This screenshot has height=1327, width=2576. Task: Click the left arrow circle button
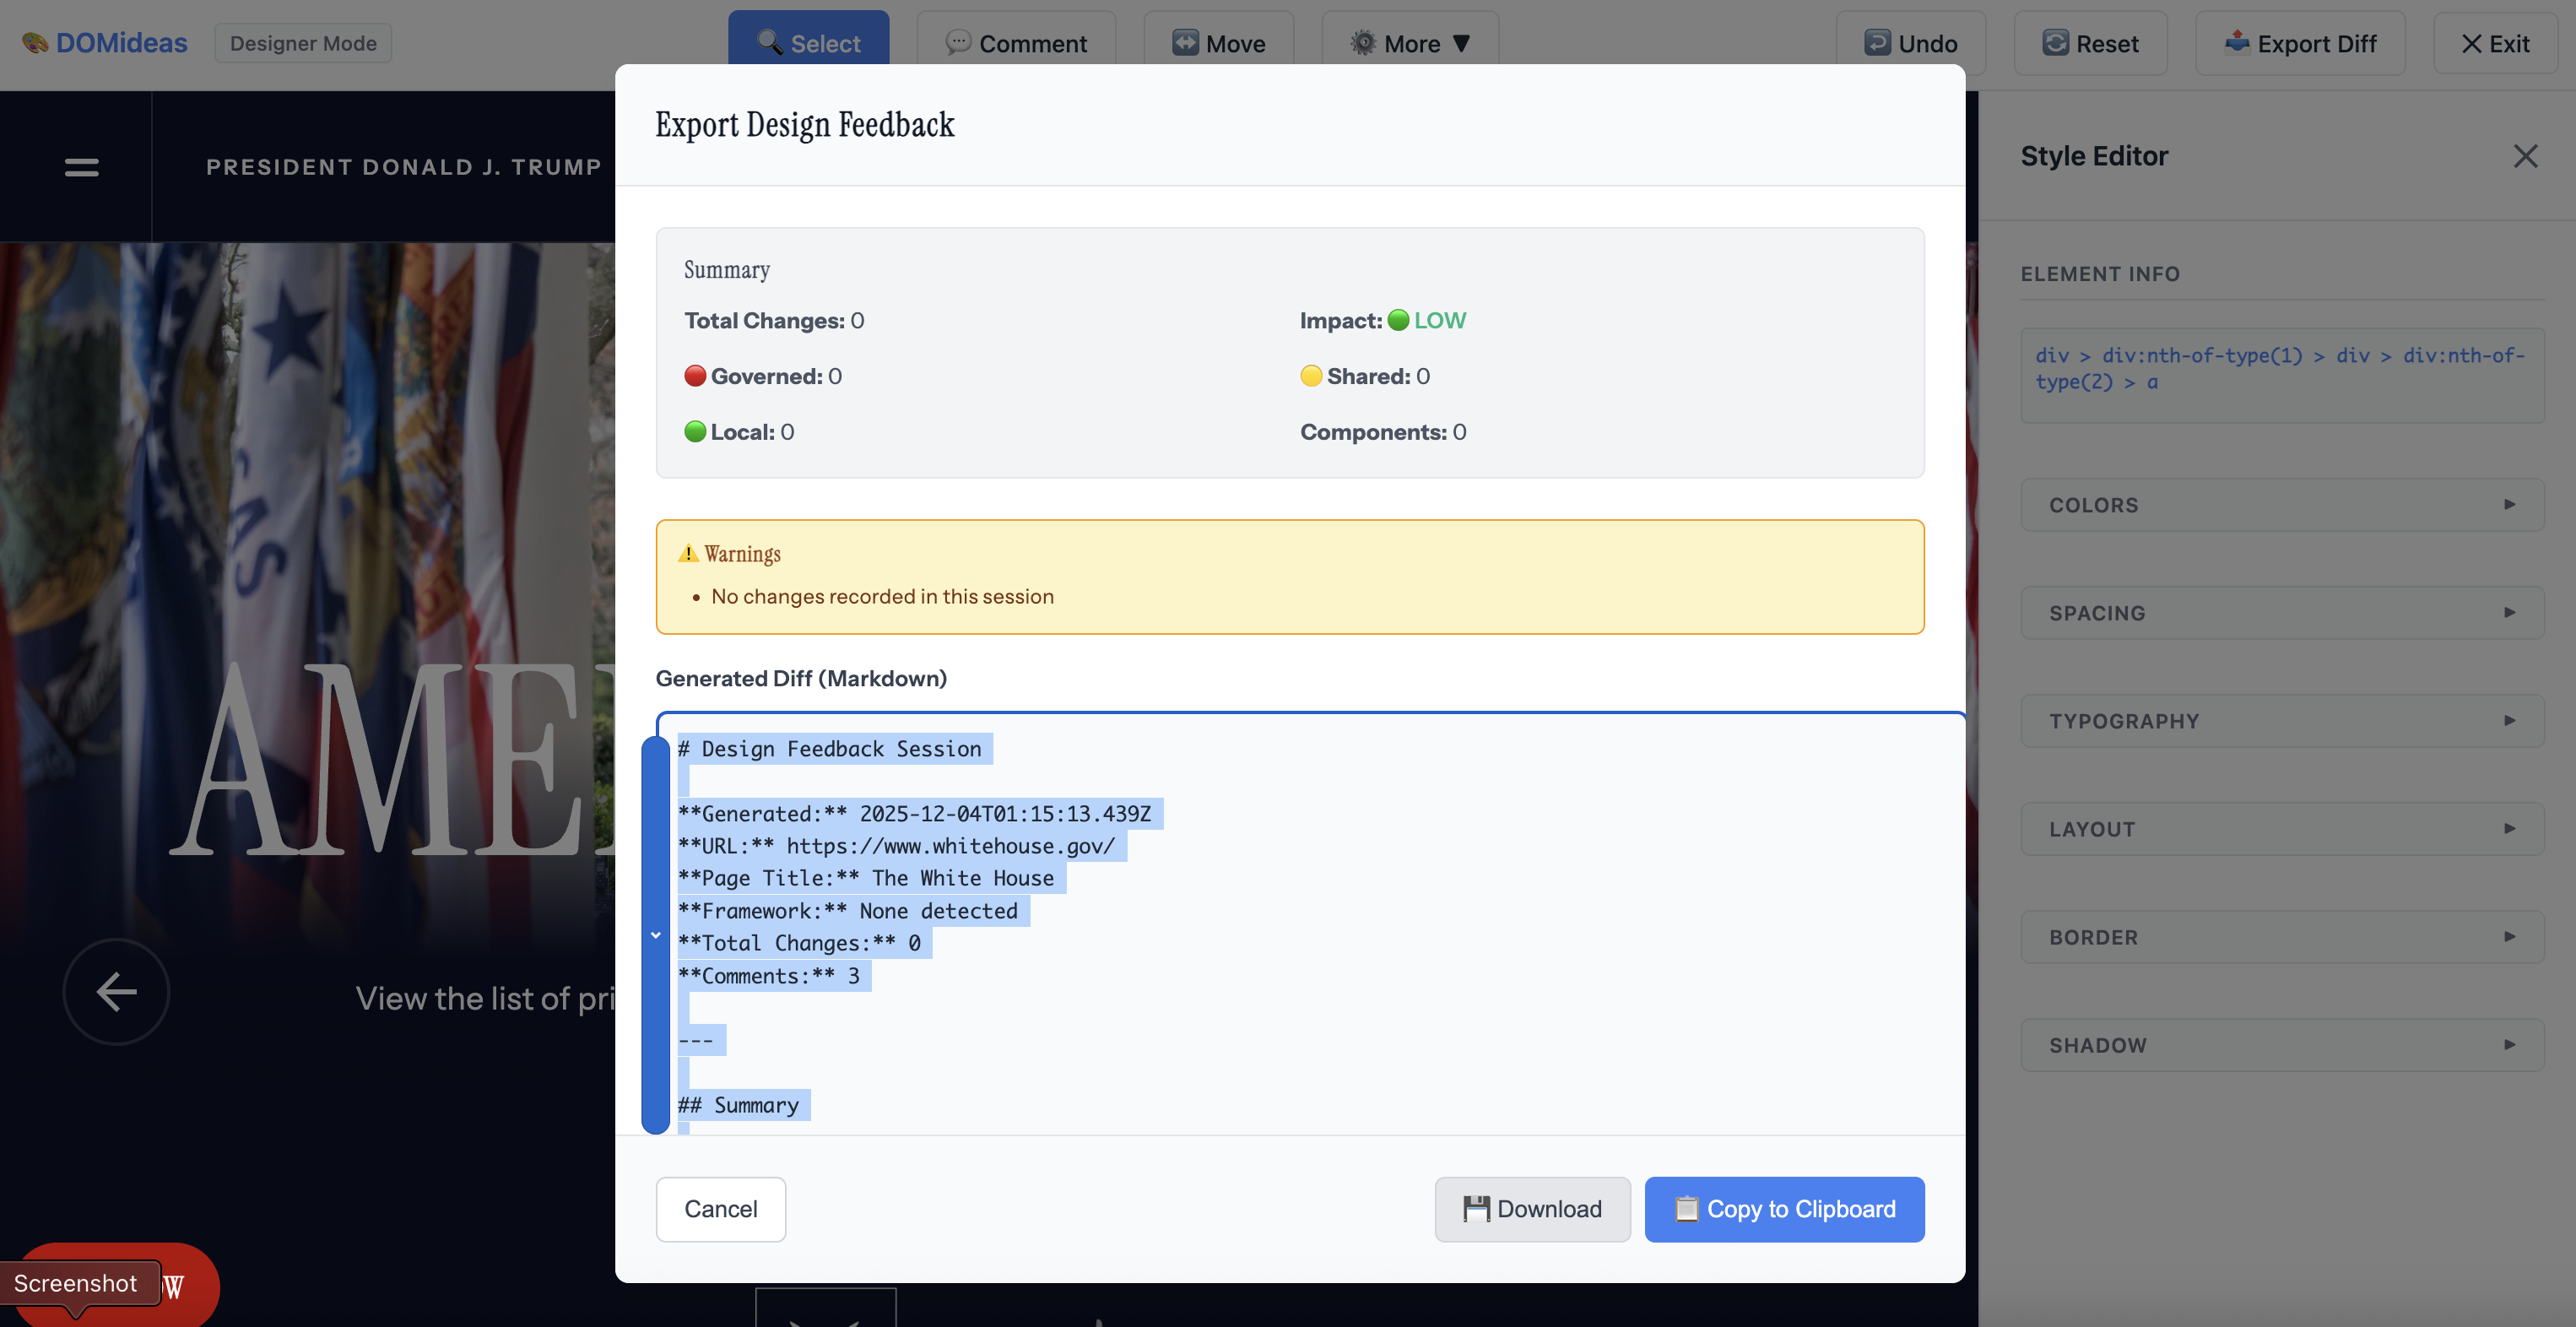click(116, 991)
